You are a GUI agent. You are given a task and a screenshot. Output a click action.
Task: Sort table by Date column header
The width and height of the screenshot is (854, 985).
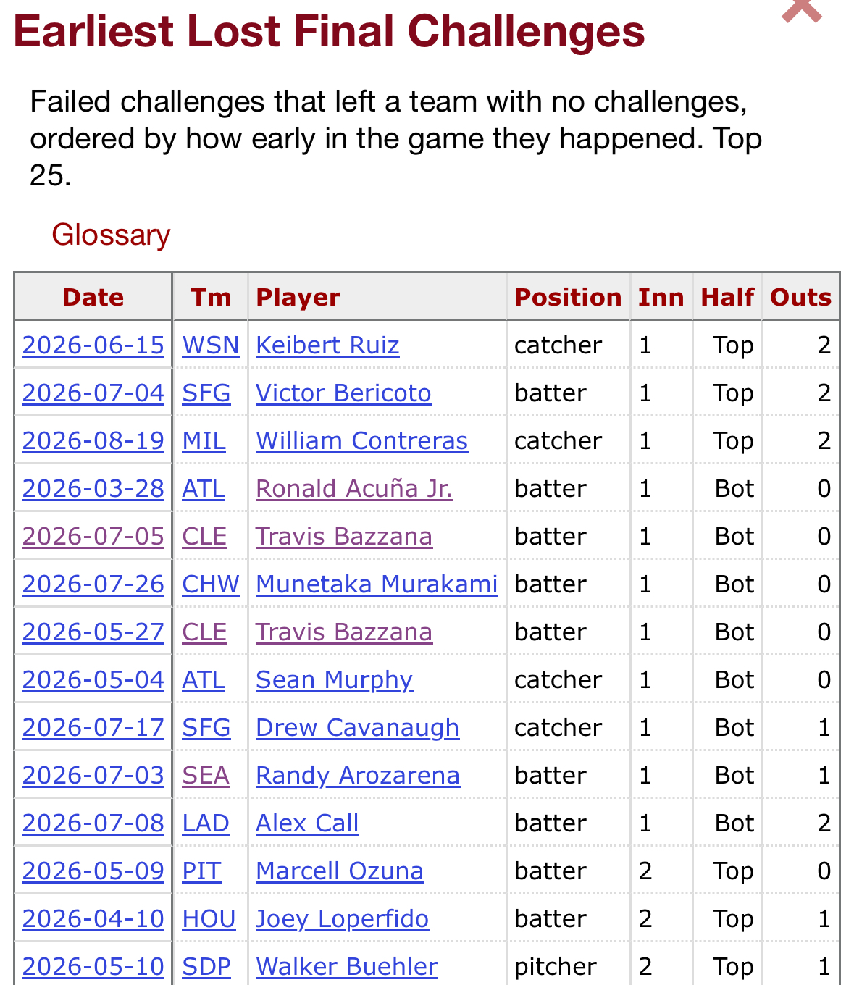(93, 297)
